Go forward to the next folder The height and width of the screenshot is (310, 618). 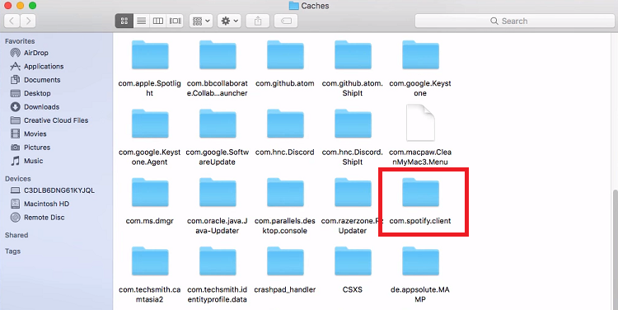[x=28, y=21]
